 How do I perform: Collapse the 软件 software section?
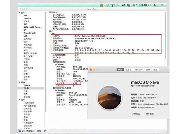(x=20, y=100)
